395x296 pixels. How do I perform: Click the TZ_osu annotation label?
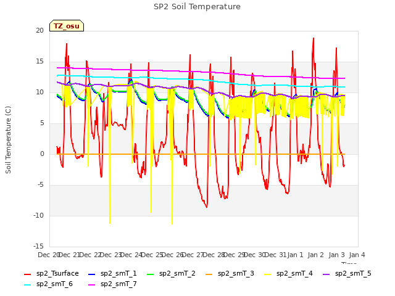point(67,26)
